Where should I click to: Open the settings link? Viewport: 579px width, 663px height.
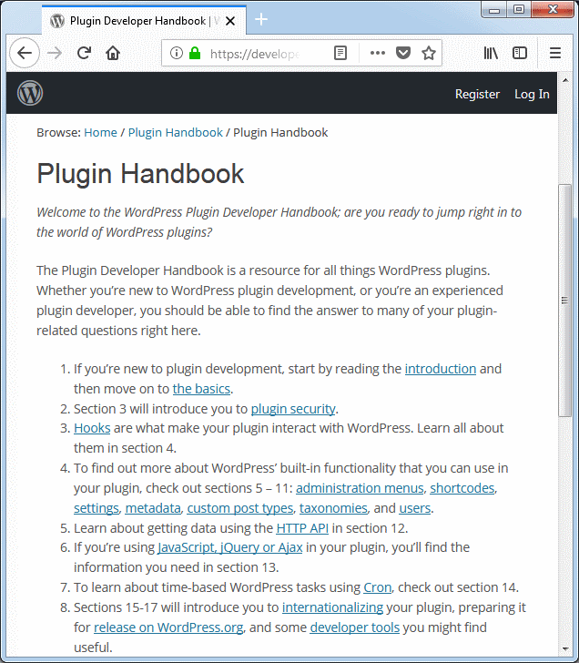[x=96, y=508]
